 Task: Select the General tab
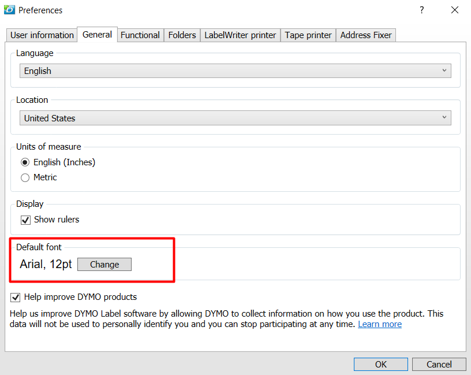tap(97, 35)
